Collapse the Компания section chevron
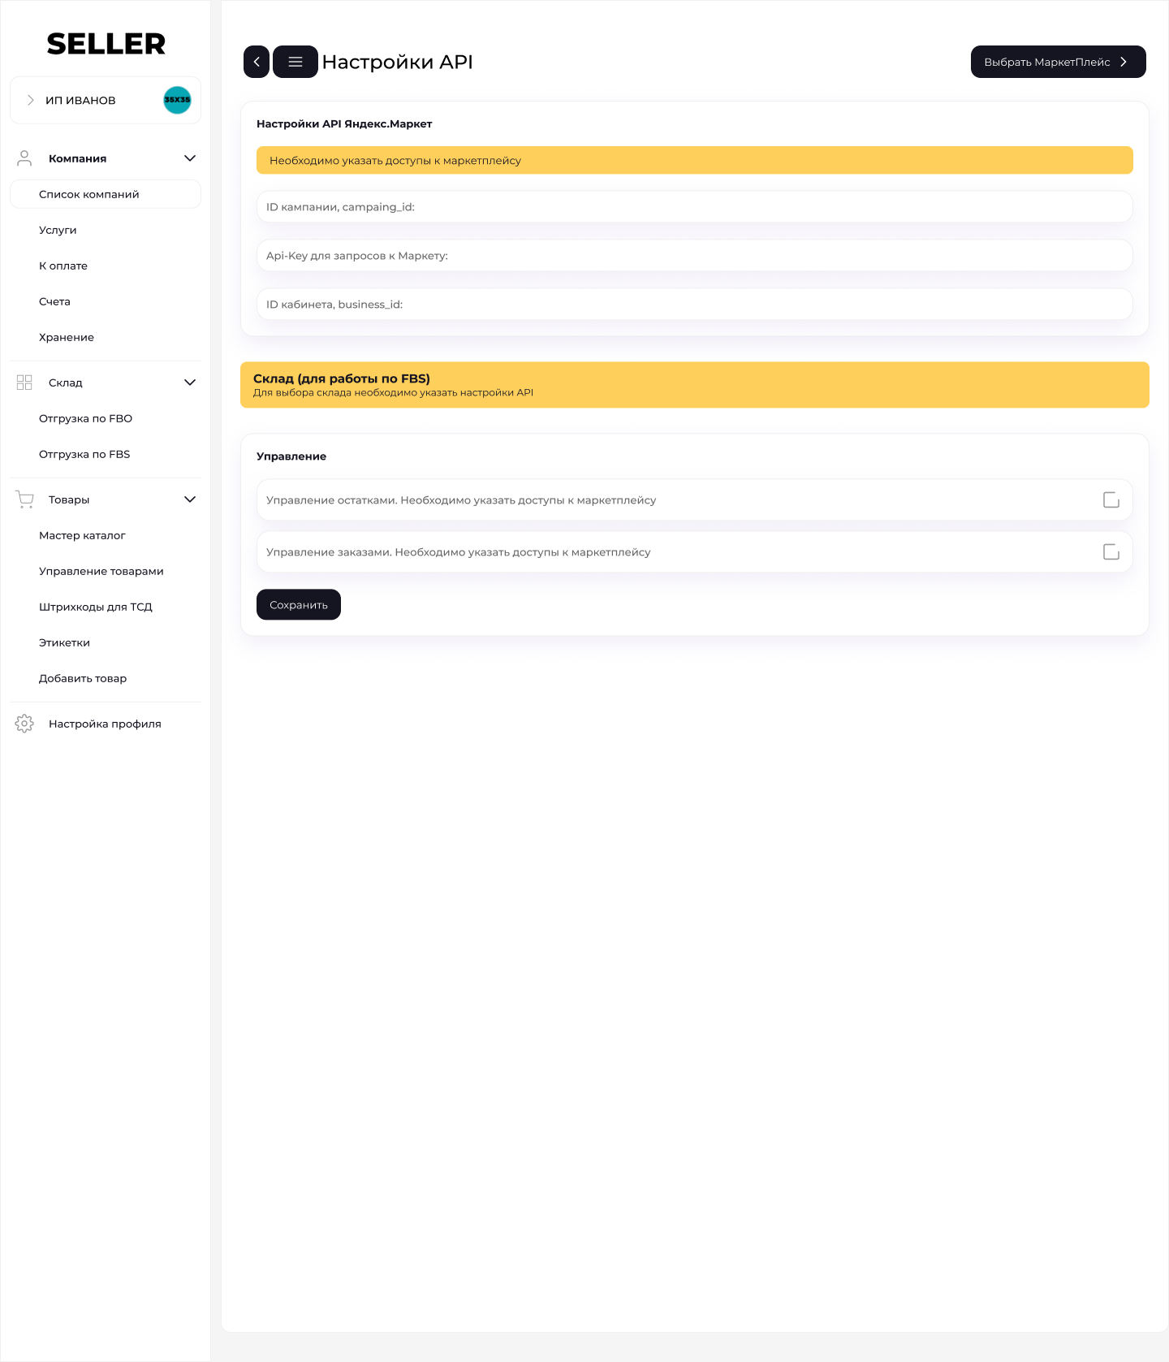The height and width of the screenshot is (1362, 1169). (190, 158)
